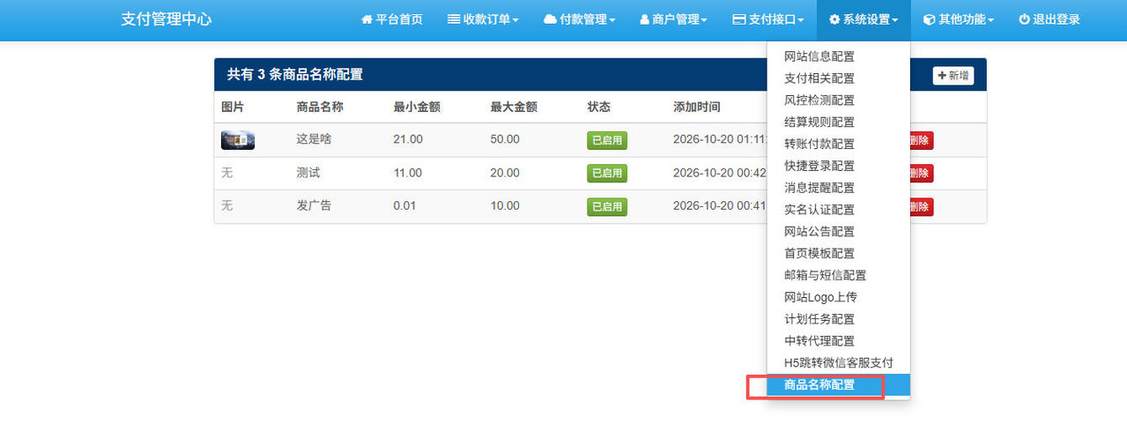Open 平台首页 in the navbar
This screenshot has width=1127, height=447.
[392, 19]
